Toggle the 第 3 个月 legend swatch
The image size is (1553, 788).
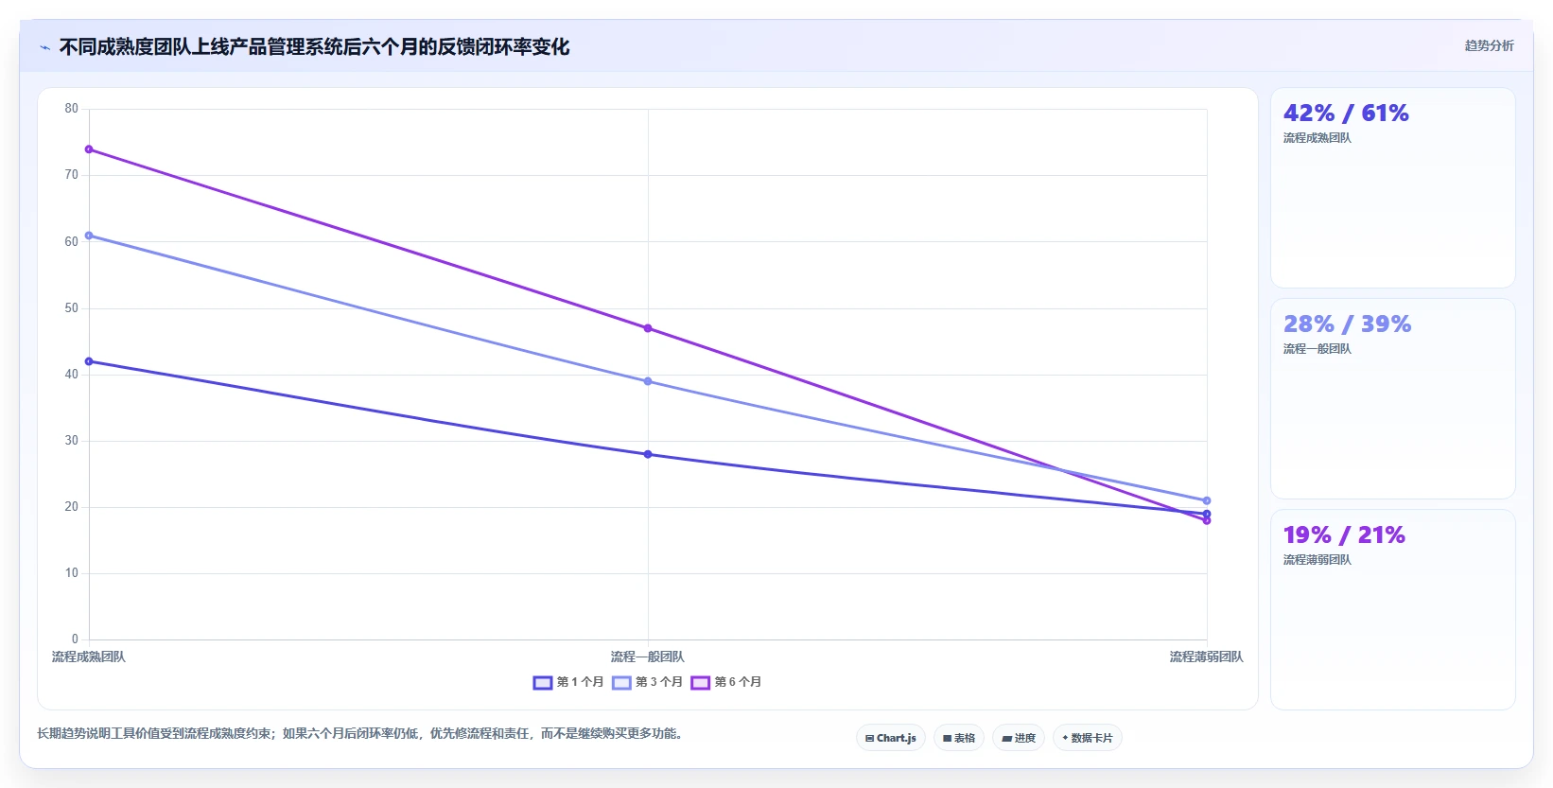621,682
